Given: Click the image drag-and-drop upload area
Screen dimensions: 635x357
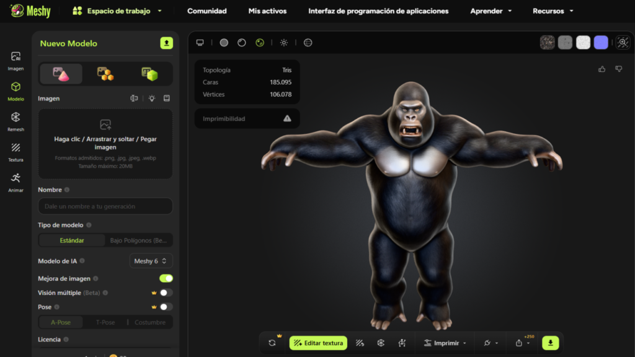Looking at the screenshot, I should click(105, 142).
